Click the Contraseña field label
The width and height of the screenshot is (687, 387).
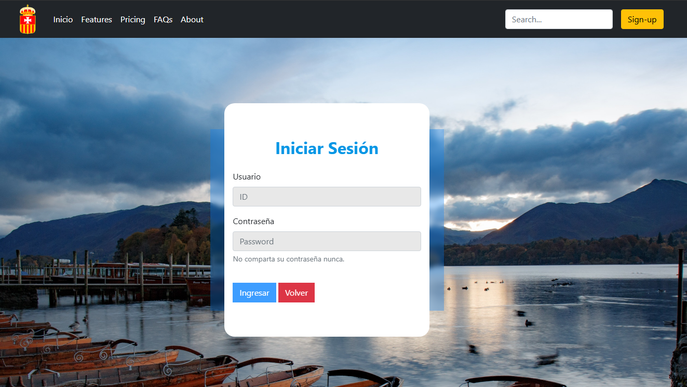tap(253, 222)
